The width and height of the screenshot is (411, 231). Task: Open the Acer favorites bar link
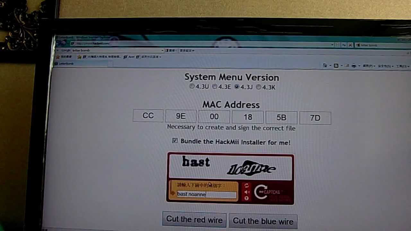129,57
